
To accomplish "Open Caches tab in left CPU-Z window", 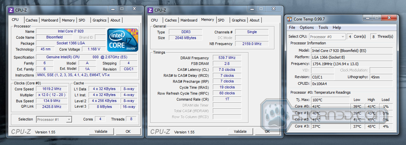I will (x=32, y=20).
